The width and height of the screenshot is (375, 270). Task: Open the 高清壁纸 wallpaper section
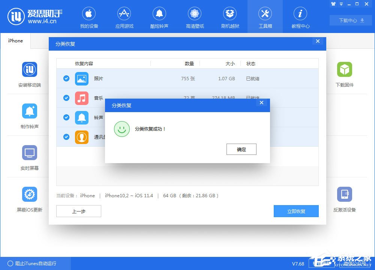click(x=195, y=16)
